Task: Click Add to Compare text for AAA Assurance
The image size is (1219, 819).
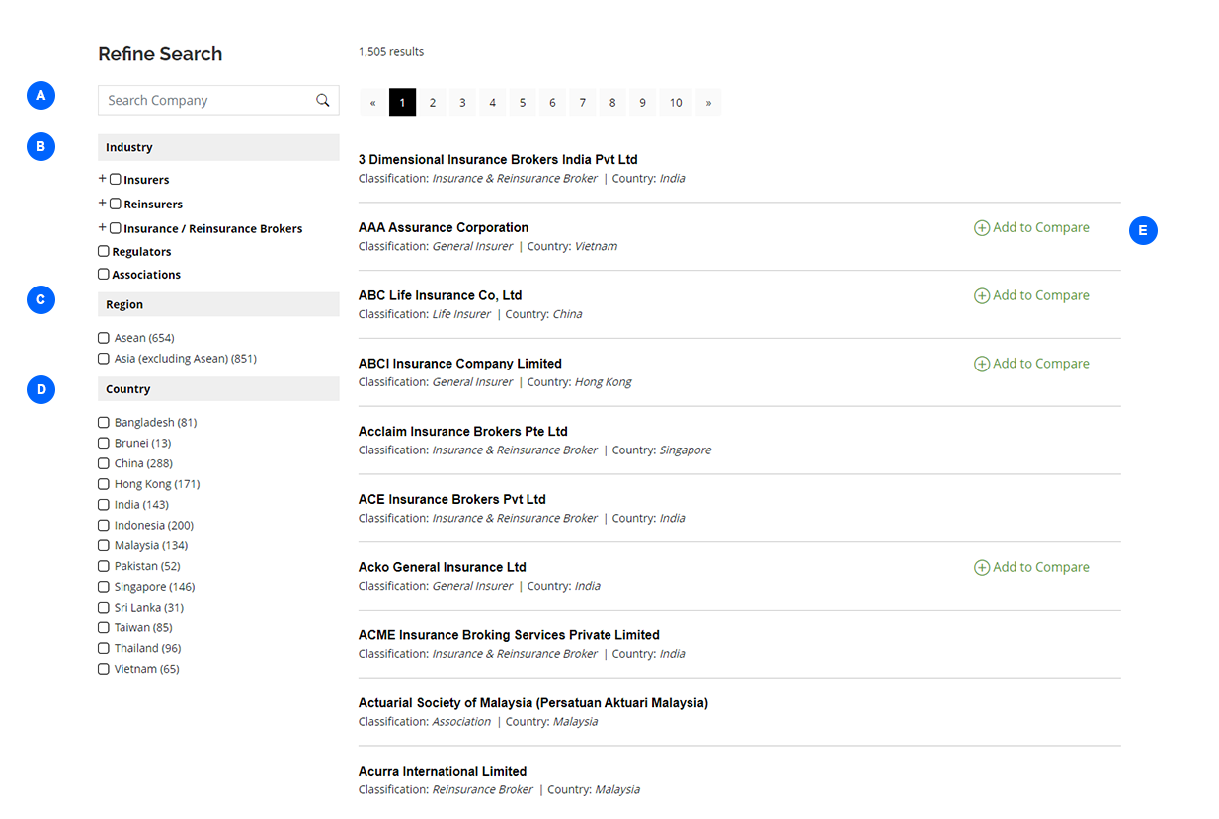Action: tap(1041, 228)
